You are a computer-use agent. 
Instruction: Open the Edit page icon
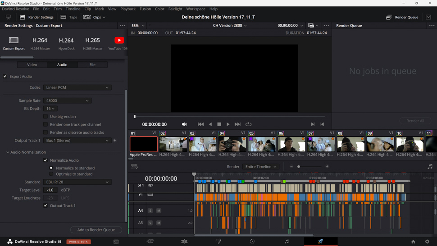184,241
